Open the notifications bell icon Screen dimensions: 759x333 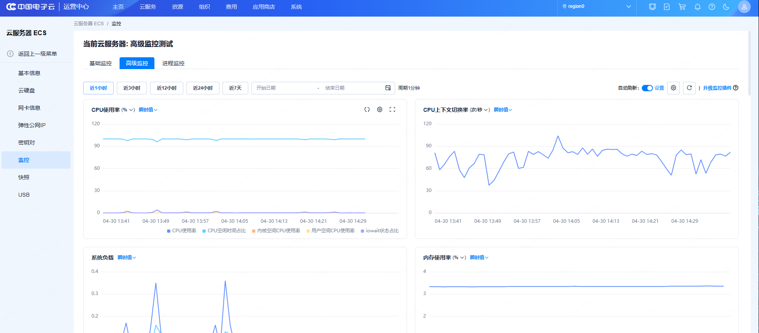pos(697,7)
